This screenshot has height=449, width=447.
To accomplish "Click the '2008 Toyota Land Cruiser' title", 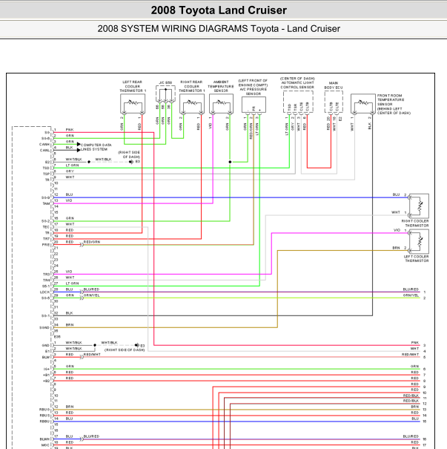I will pyautogui.click(x=219, y=10).
